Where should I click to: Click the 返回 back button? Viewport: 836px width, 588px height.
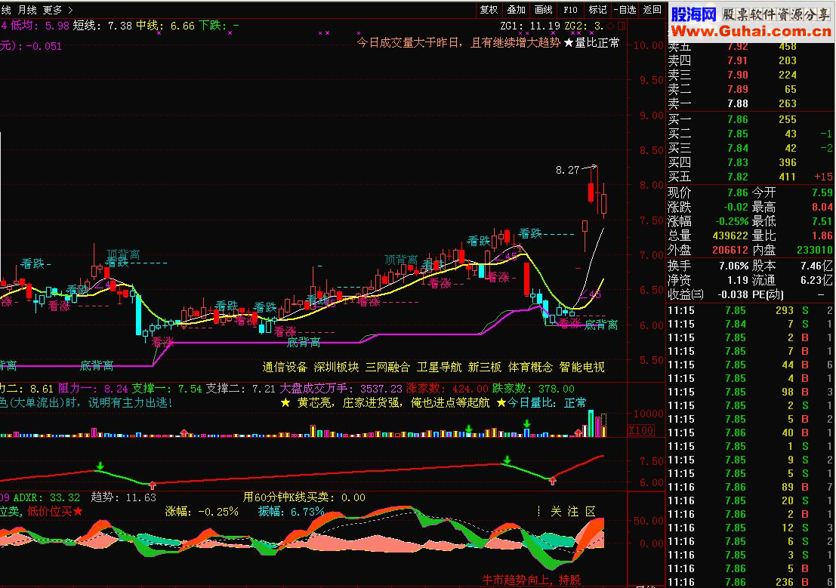click(652, 10)
